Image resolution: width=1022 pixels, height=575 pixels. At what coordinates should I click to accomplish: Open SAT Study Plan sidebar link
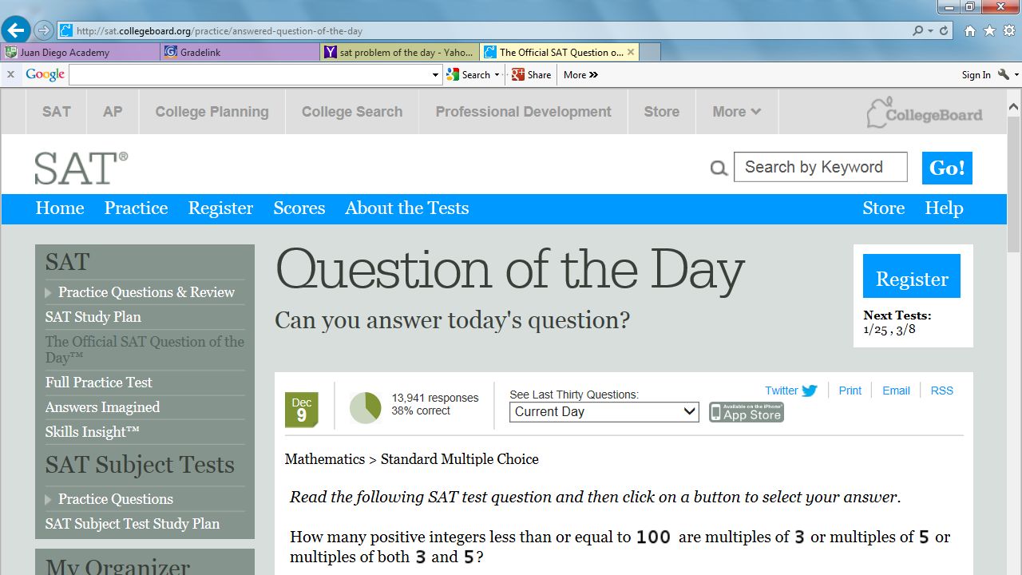point(93,317)
